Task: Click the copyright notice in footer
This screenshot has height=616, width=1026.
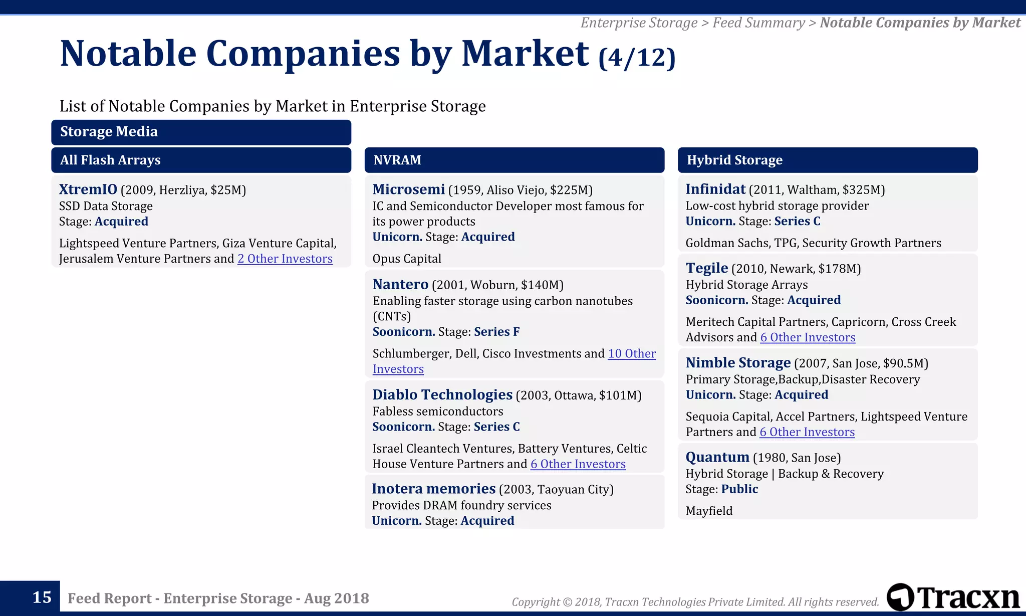Action: click(695, 602)
